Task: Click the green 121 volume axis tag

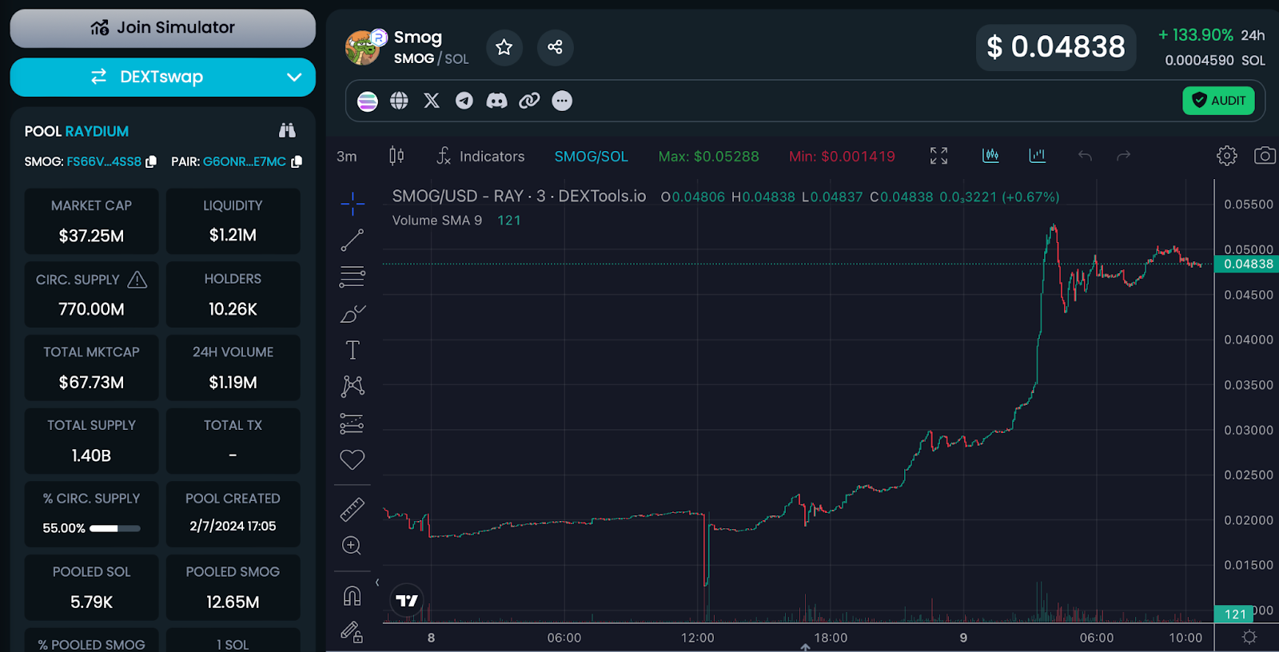Action: 1234,614
